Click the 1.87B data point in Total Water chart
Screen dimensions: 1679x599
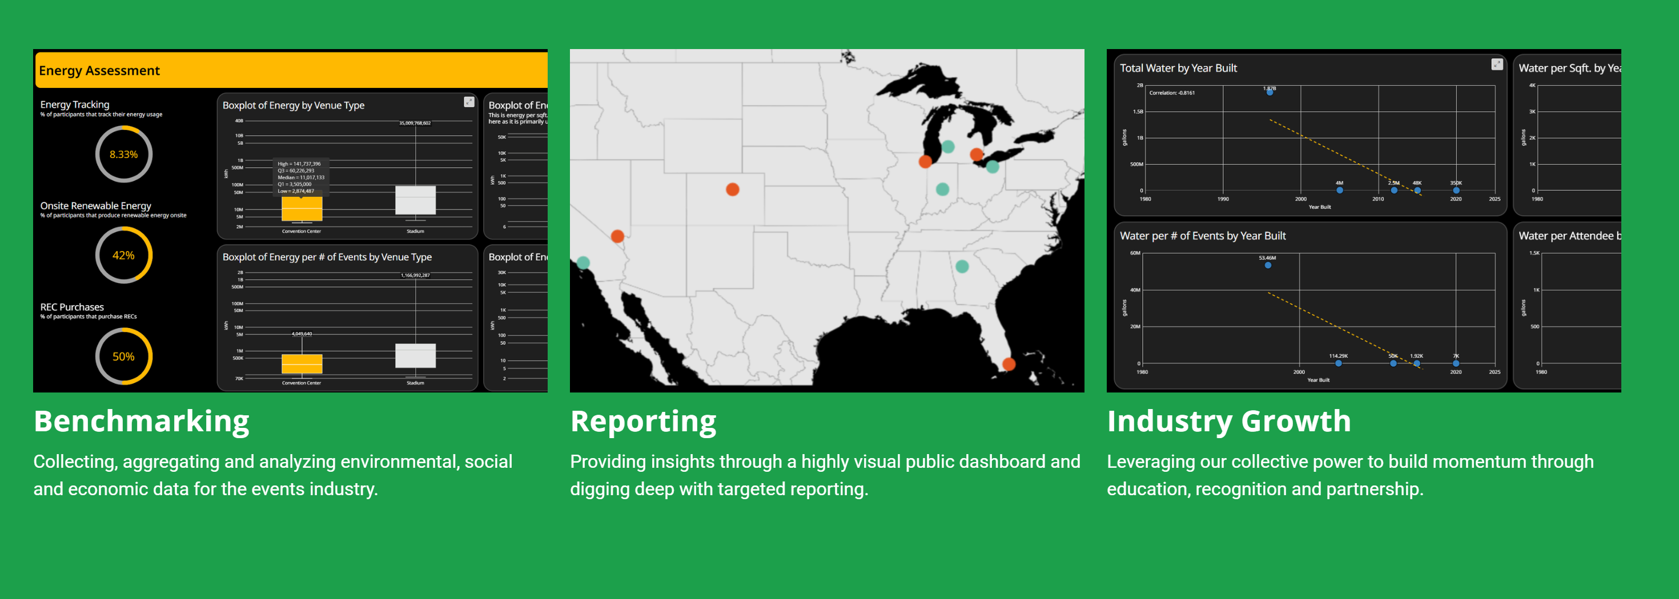pyautogui.click(x=1269, y=92)
